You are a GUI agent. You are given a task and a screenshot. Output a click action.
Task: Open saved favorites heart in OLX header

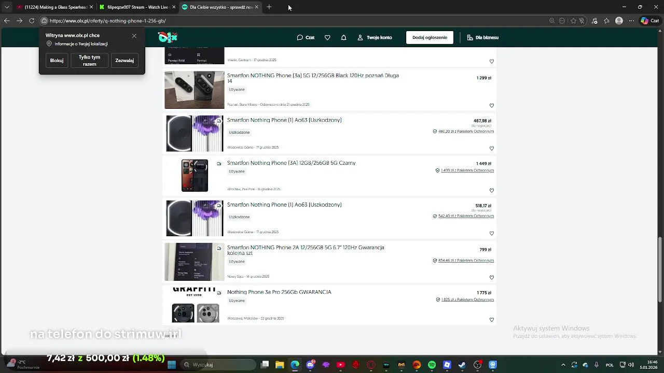(x=327, y=37)
